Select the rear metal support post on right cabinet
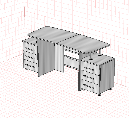This screenshot has height=118, width=129. click(x=100, y=53)
